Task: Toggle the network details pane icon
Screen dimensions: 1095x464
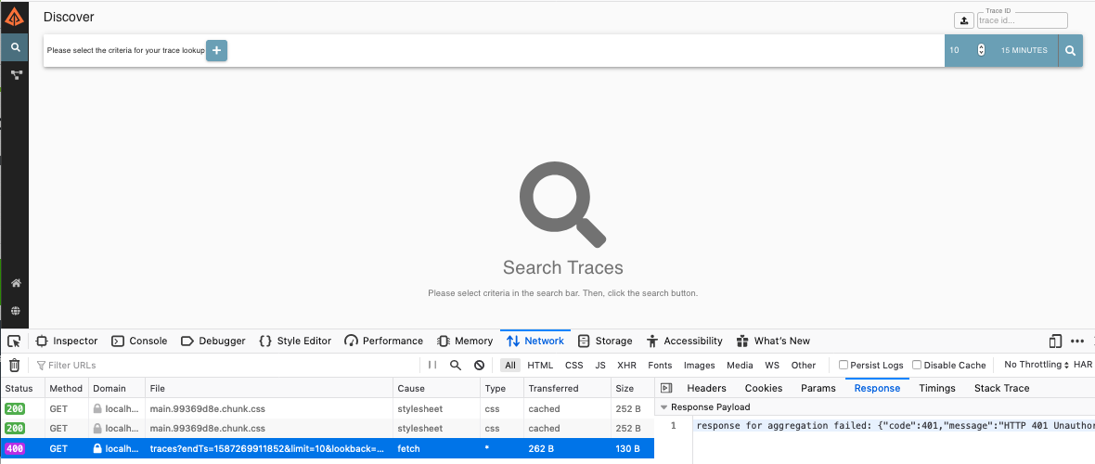Action: (x=665, y=388)
